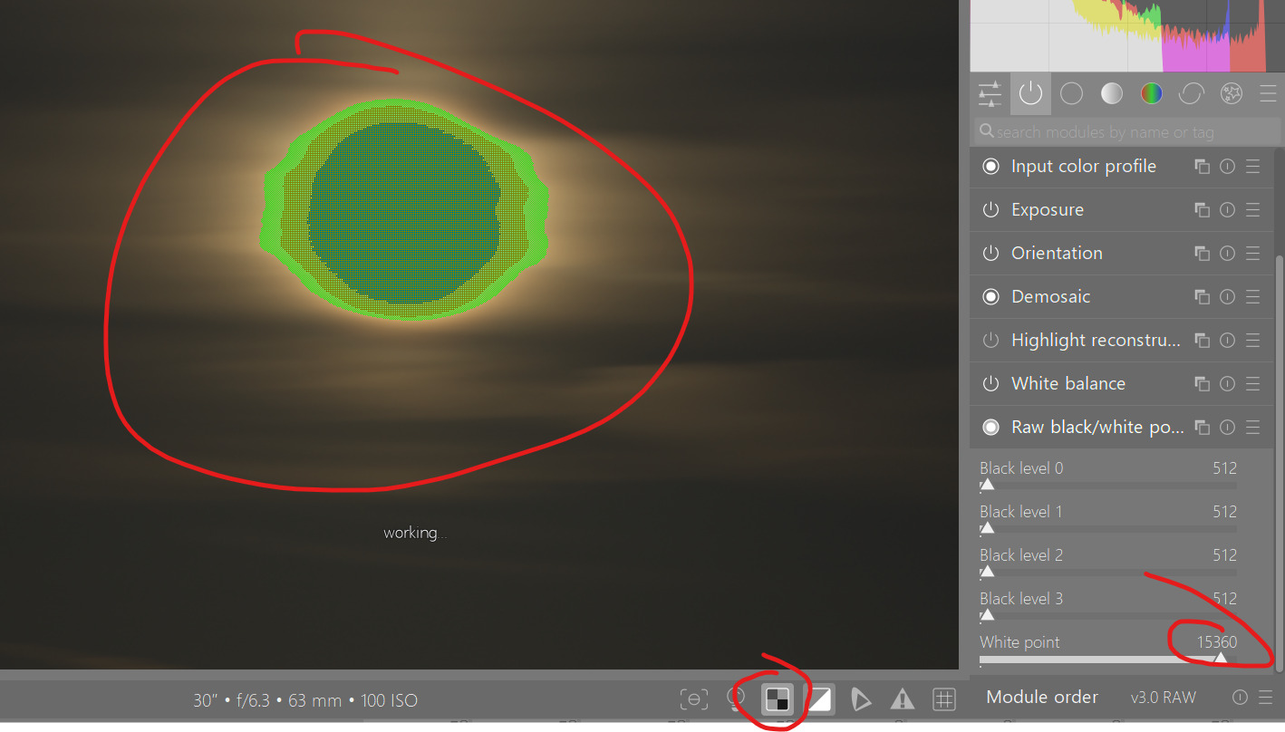
Task: Open Orientation presets menu
Action: (x=1253, y=254)
